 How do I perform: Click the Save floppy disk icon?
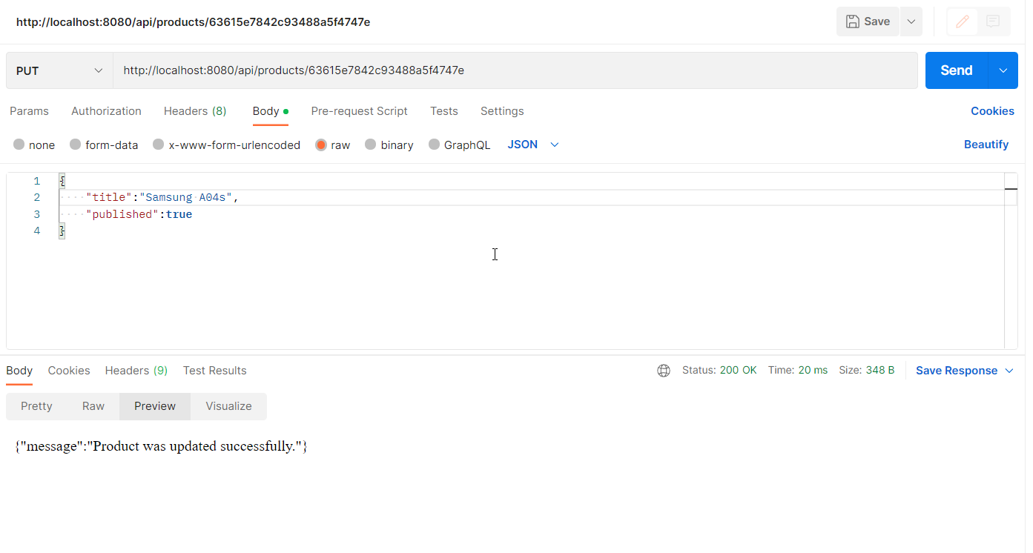[x=853, y=21]
